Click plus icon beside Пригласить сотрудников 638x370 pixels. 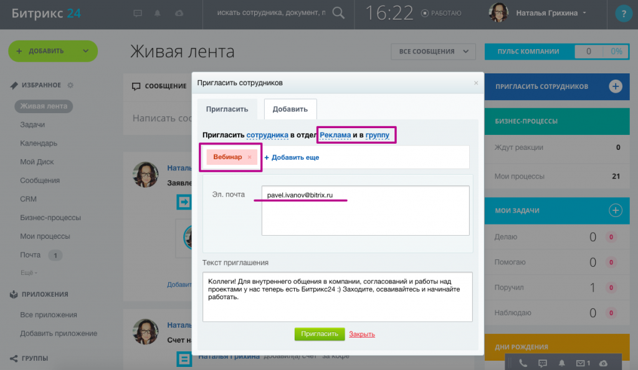click(x=616, y=86)
